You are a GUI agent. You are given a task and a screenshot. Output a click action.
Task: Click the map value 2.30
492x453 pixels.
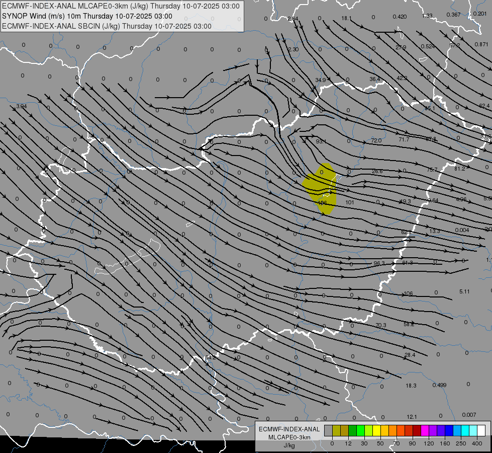pos(293,49)
